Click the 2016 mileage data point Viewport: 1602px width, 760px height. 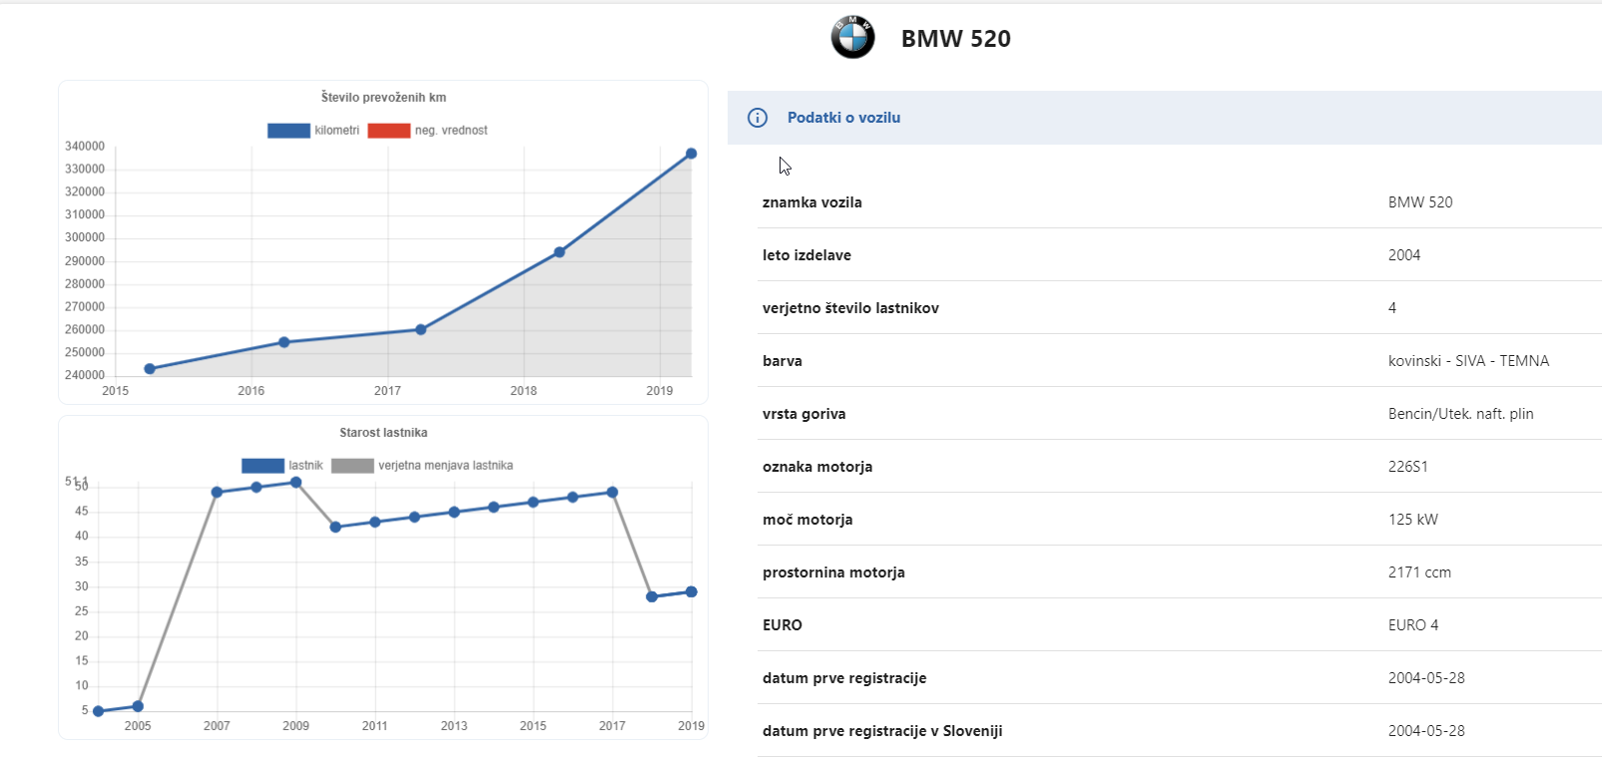[x=284, y=342]
